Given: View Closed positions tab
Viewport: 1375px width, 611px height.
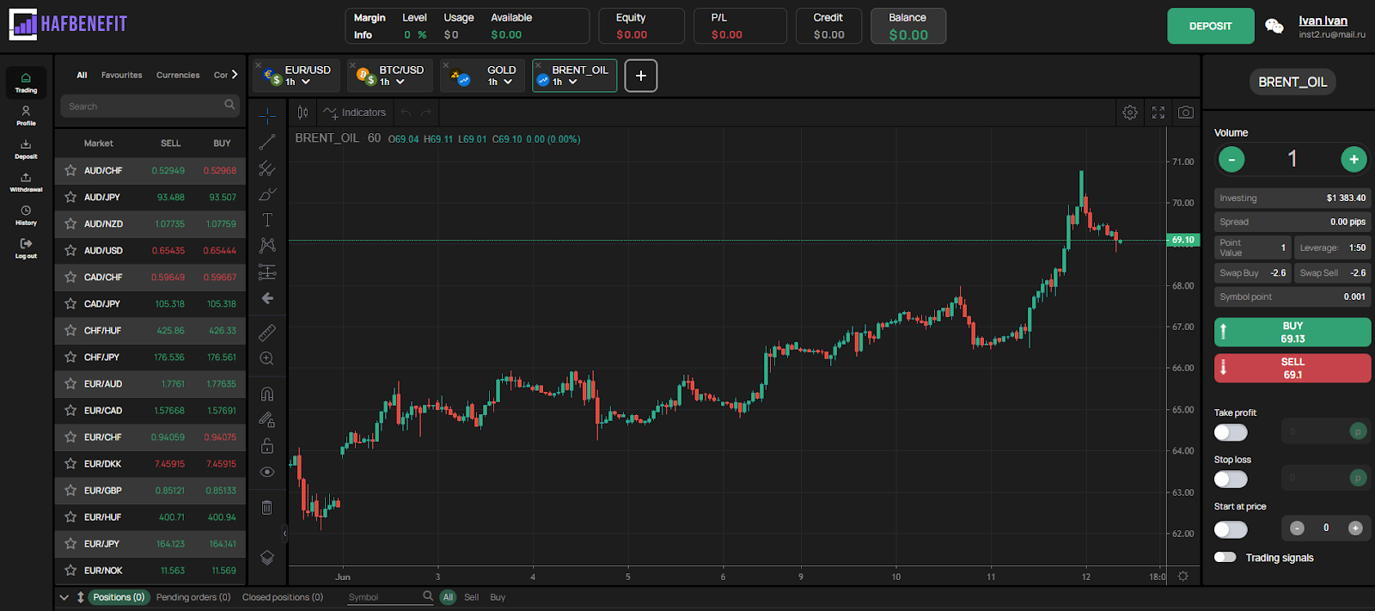Looking at the screenshot, I should [283, 597].
